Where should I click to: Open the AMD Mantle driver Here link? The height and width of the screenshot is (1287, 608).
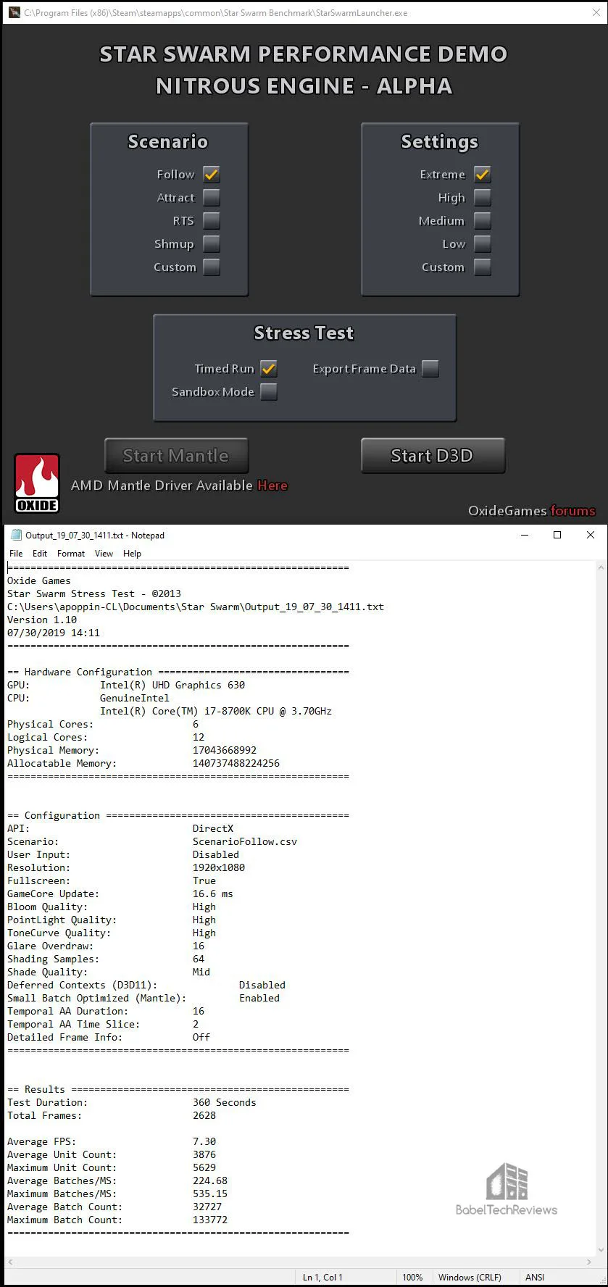tap(272, 486)
